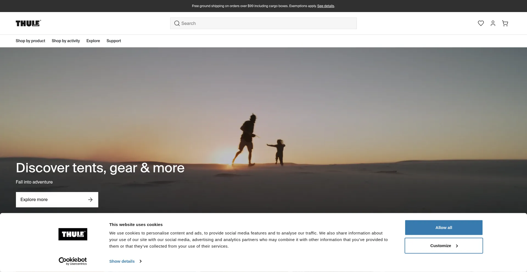Click the magnifier icon in search bar
The height and width of the screenshot is (272, 527).
[177, 23]
